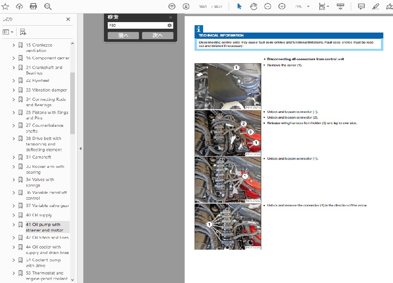The image size is (393, 283).
Task: Click bookmark icon beside 22 Flywheel
Action: point(21,81)
